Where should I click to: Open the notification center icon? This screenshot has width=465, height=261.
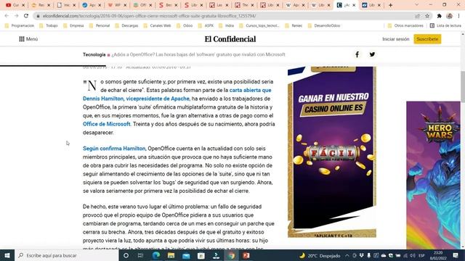point(456,255)
